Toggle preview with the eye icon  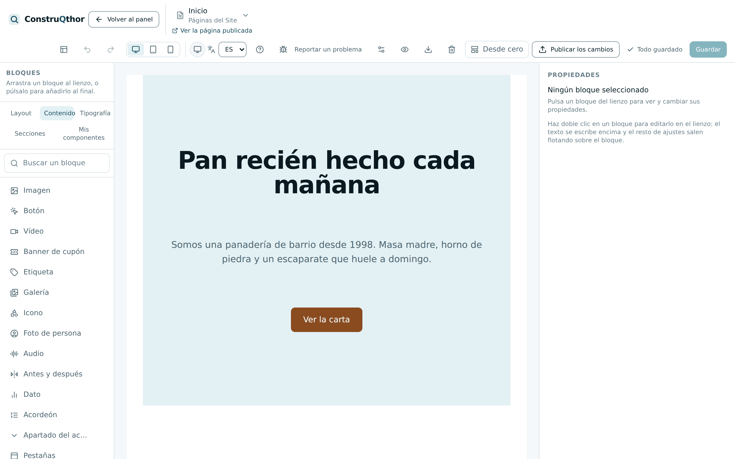[405, 49]
